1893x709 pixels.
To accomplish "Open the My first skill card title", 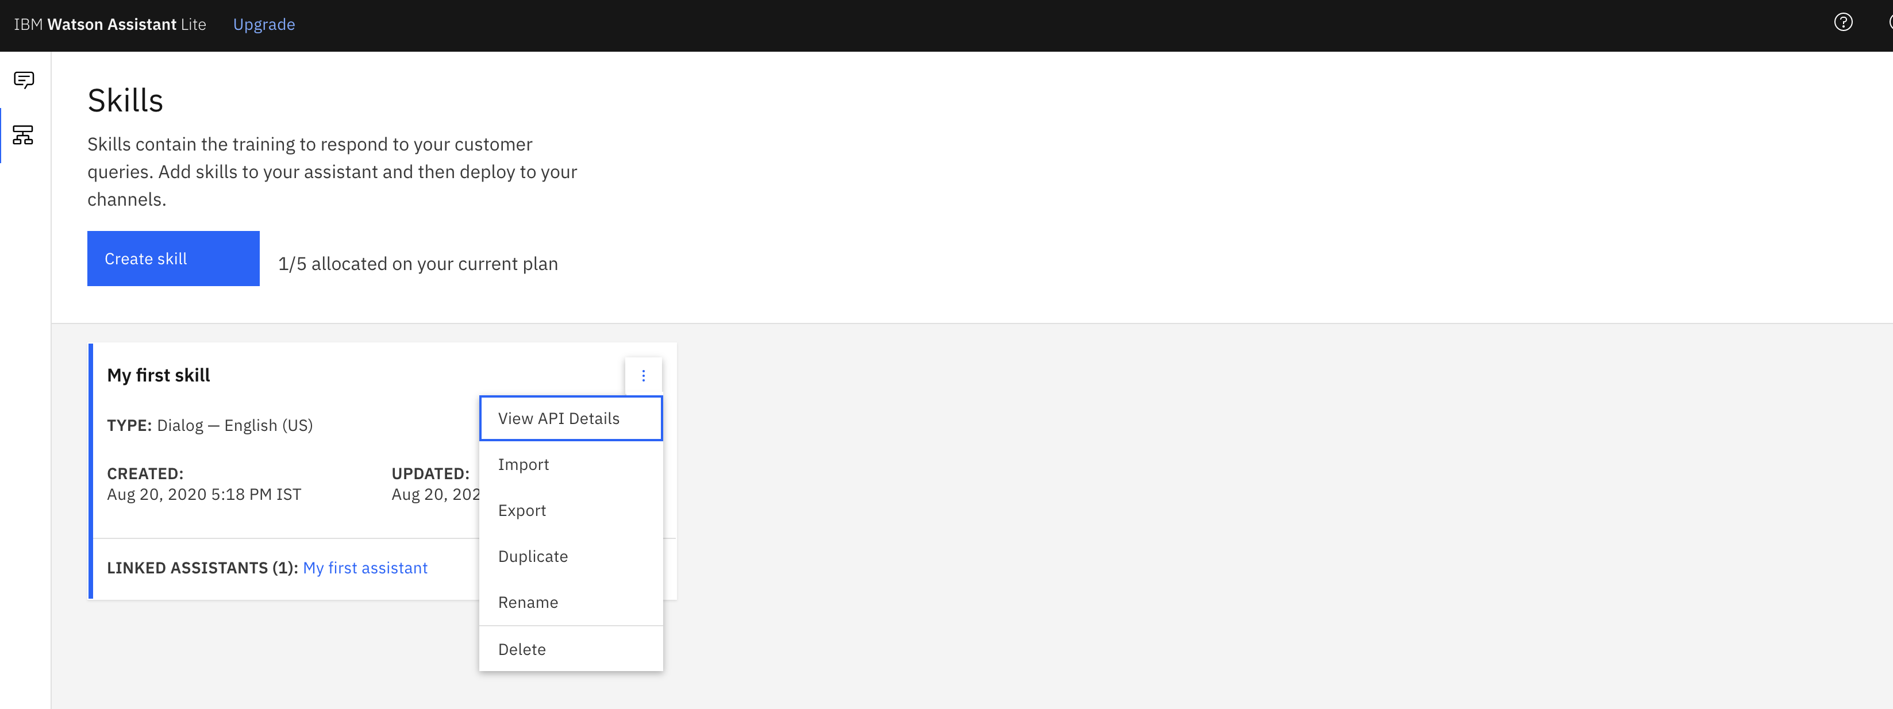I will [159, 375].
